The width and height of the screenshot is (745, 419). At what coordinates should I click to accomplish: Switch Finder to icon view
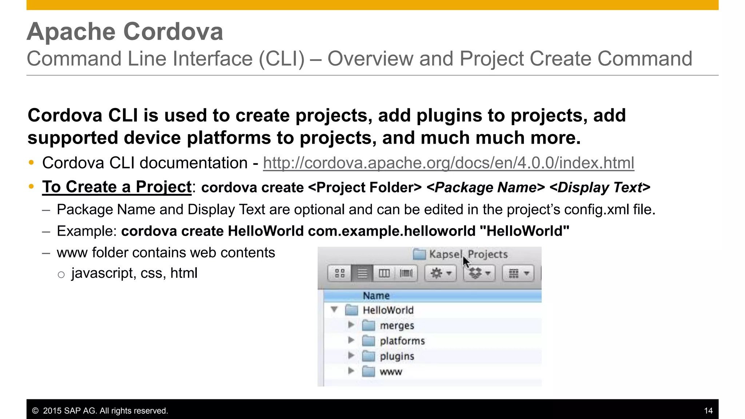(340, 273)
